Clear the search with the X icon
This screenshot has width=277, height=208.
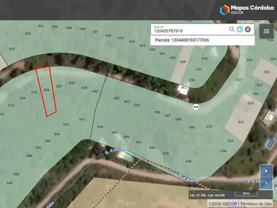point(248,29)
